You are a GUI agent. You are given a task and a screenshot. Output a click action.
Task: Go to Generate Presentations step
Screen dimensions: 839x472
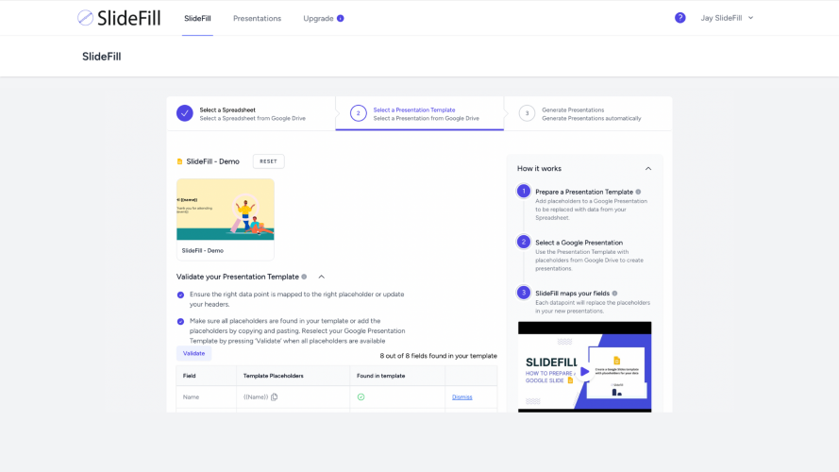588,113
